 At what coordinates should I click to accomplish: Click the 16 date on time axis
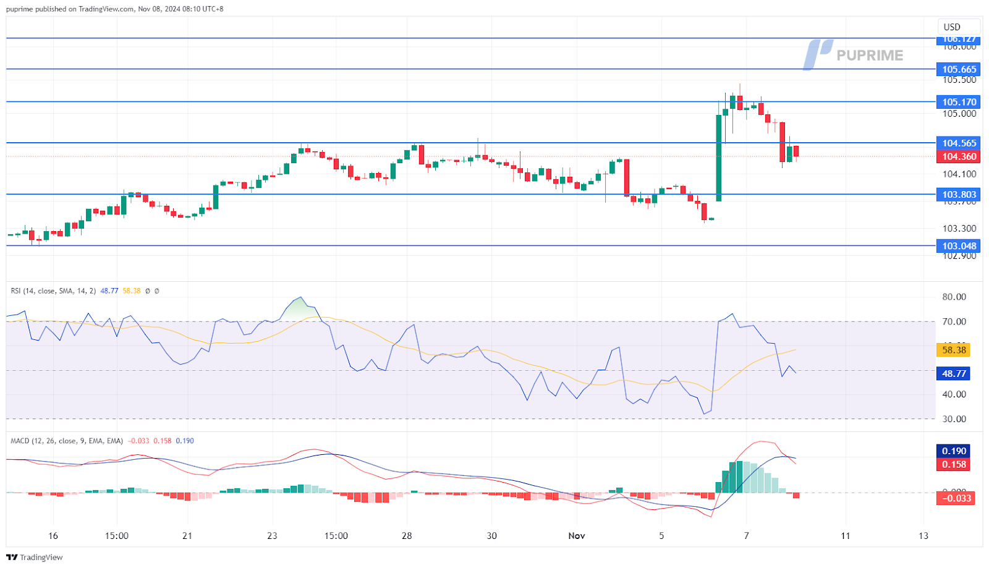point(53,536)
